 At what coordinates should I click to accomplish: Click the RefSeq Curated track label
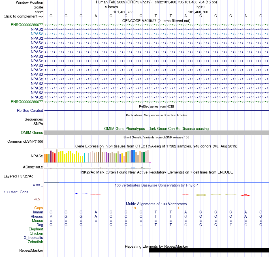pyautogui.click(x=30, y=111)
